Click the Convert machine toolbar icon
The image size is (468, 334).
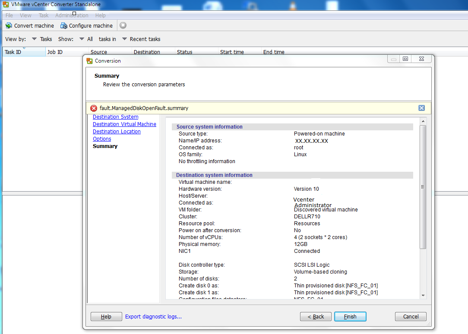click(9, 25)
